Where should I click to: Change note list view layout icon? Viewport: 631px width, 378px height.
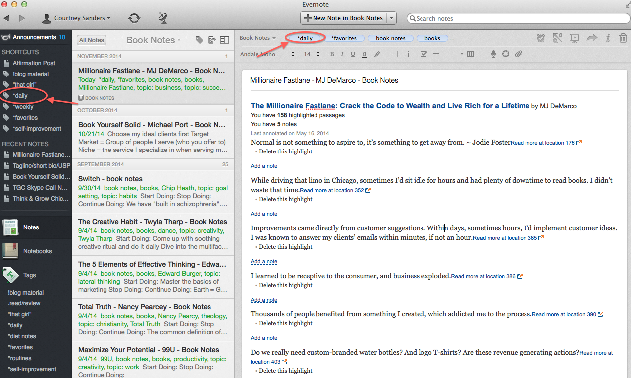[x=224, y=40]
